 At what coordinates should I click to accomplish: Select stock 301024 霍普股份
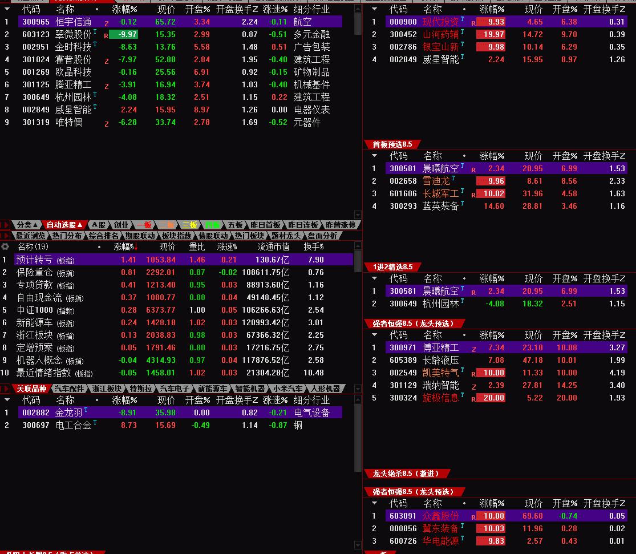[180, 59]
